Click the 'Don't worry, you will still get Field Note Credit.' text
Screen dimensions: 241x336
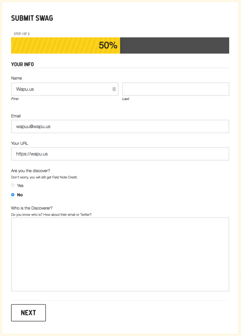(44, 177)
